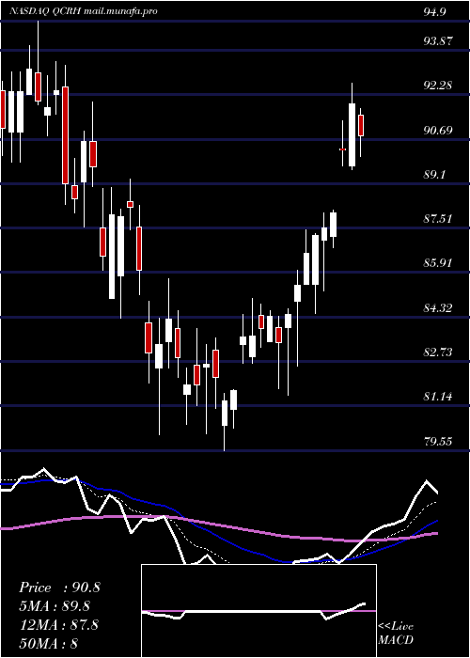Select the 93.87 price axis label
The width and height of the screenshot is (470, 658).
[439, 41]
